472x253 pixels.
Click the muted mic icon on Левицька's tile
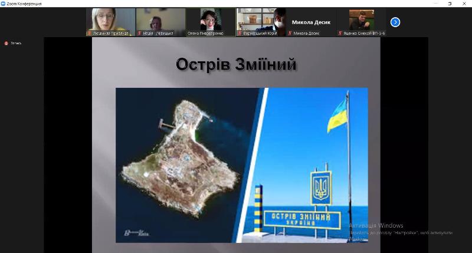(139, 33)
